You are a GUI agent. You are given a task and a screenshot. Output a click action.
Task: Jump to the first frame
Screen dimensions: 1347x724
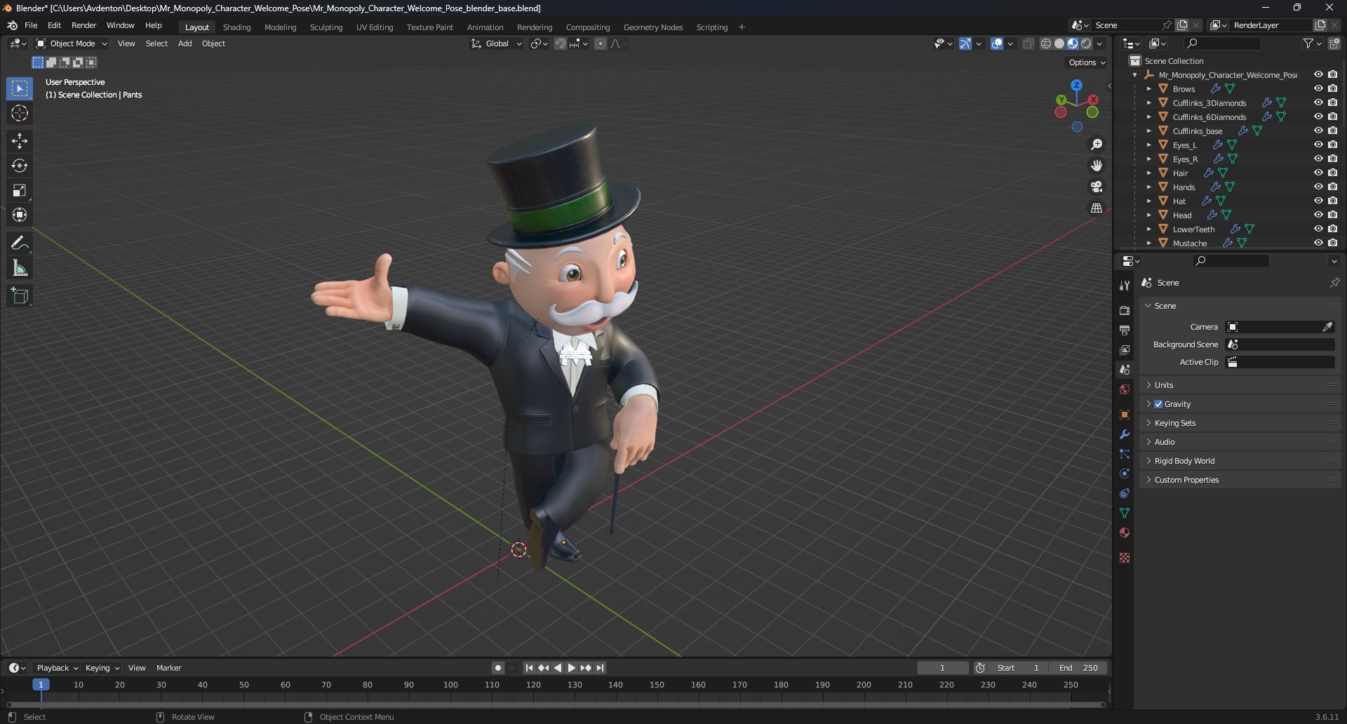point(529,668)
